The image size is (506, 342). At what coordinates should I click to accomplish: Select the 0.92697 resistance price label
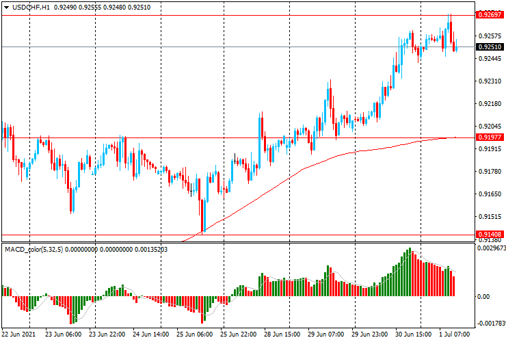(x=490, y=15)
